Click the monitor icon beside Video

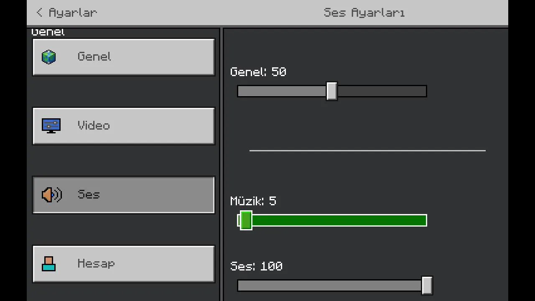click(51, 125)
